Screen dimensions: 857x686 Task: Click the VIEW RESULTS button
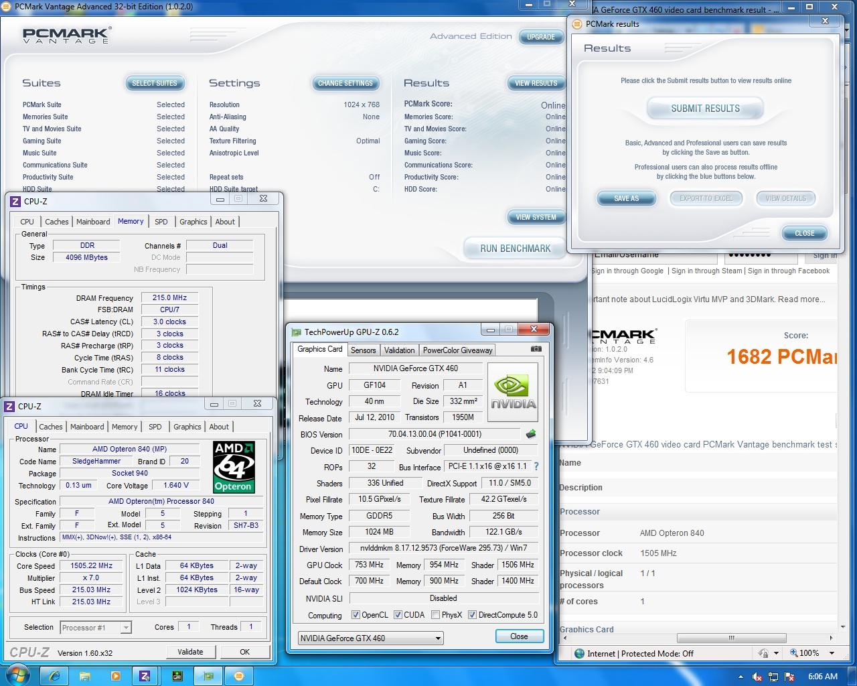click(536, 83)
